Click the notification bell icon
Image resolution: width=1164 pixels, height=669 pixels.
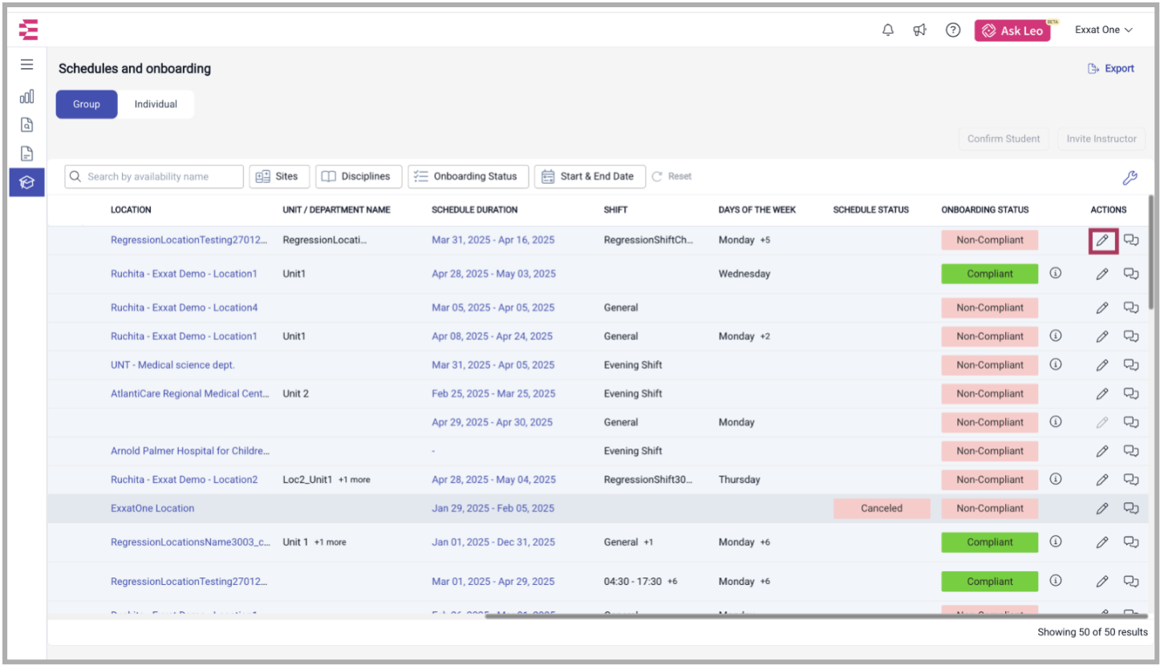(x=888, y=30)
